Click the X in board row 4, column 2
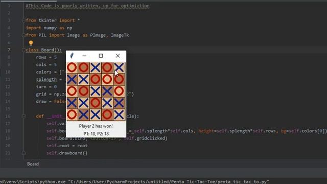327x184 pixels. [x=84, y=103]
